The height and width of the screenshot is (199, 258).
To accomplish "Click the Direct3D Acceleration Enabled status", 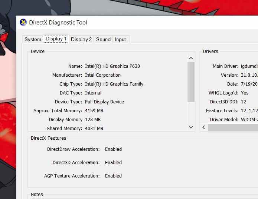I will 113,163.
